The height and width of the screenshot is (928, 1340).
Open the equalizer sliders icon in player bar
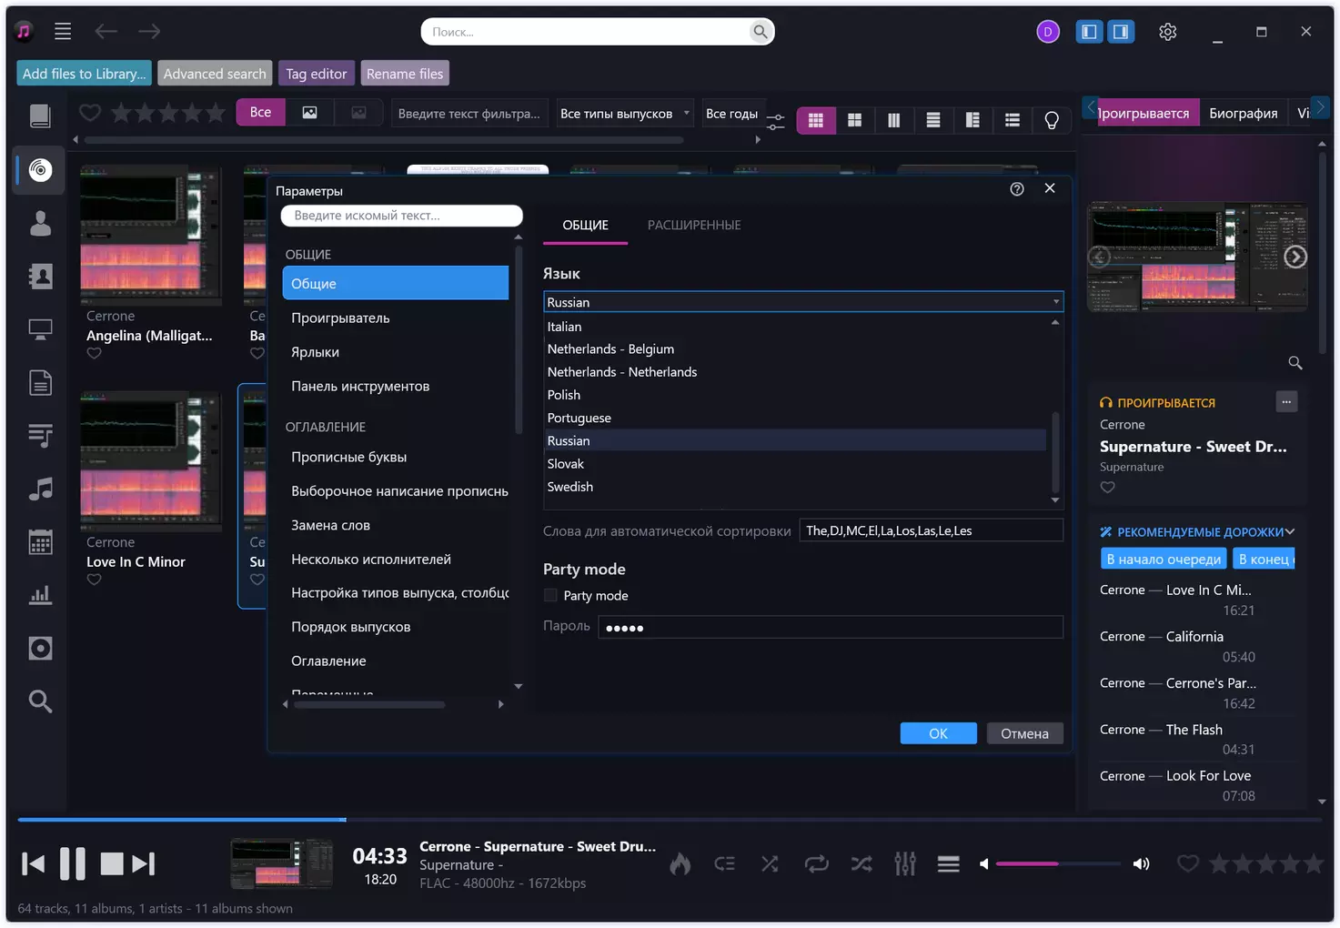click(905, 863)
